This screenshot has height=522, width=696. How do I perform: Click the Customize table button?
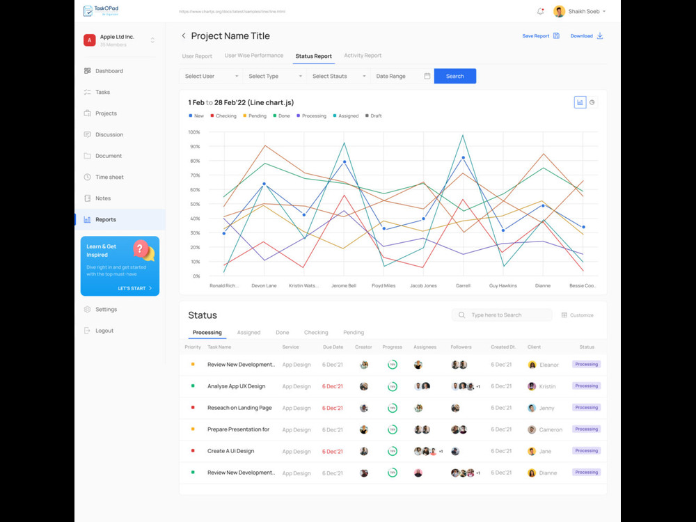click(x=578, y=315)
